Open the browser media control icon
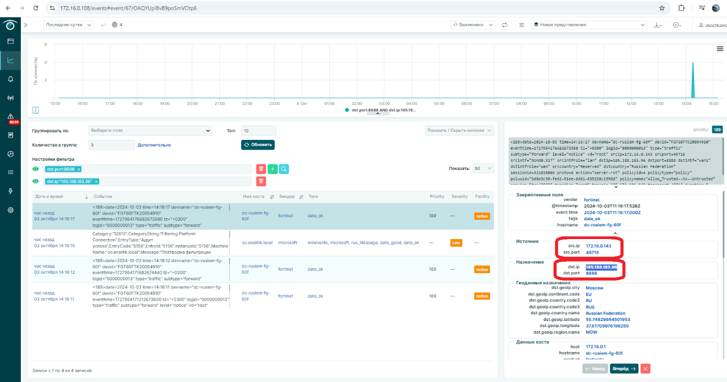This screenshot has width=727, height=382. 702,8
